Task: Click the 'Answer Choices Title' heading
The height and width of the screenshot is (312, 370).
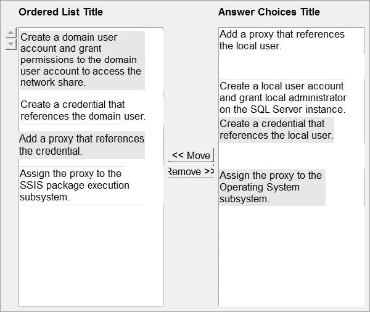Action: coord(269,12)
